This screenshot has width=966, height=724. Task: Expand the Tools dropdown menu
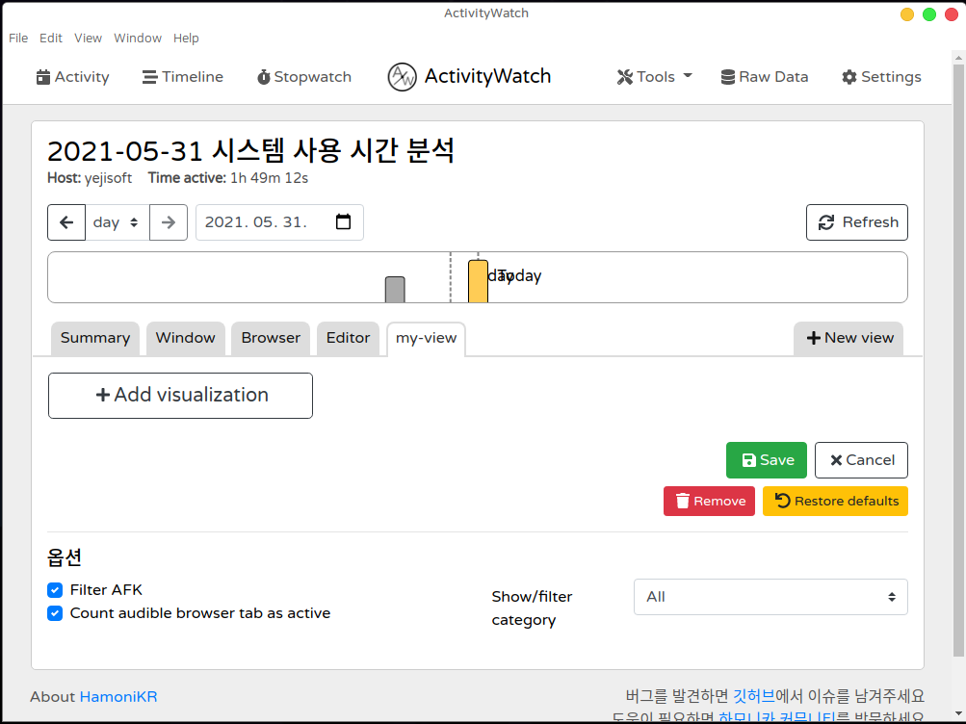655,77
